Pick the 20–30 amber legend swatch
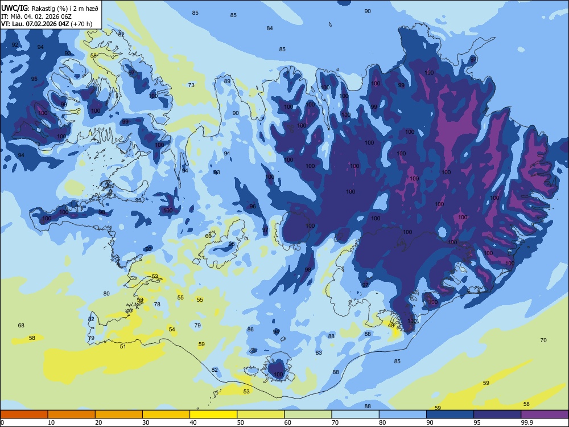This screenshot has height=427, width=569. coord(119,414)
